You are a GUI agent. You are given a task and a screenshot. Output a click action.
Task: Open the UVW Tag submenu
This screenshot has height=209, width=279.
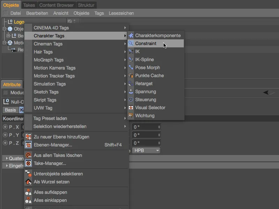[x=76, y=108]
